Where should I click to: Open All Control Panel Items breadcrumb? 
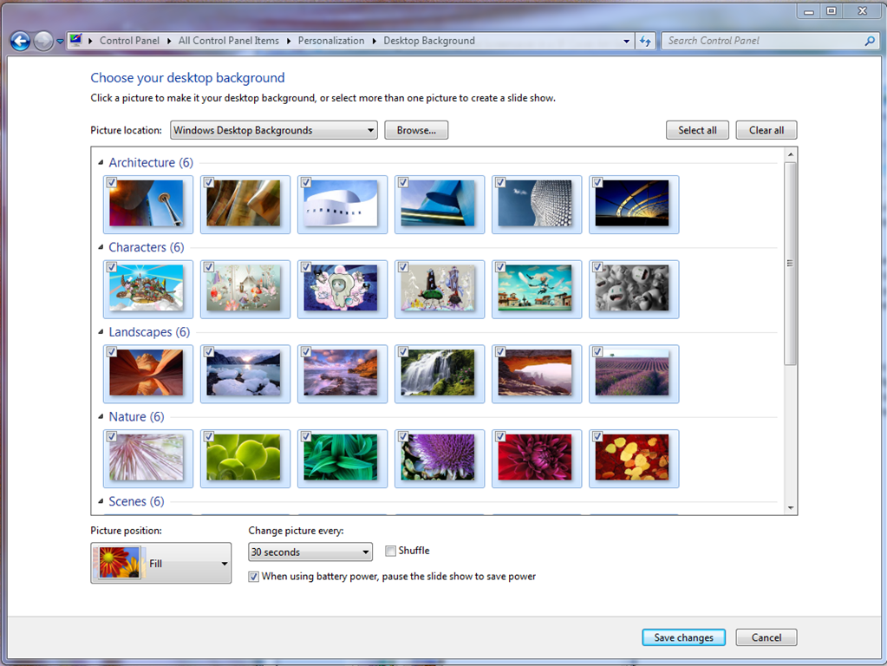pos(229,41)
